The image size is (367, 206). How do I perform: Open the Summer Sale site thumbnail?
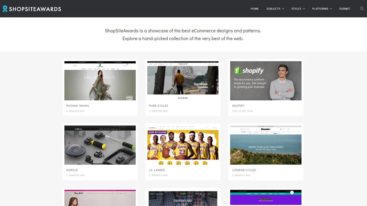pos(183,198)
